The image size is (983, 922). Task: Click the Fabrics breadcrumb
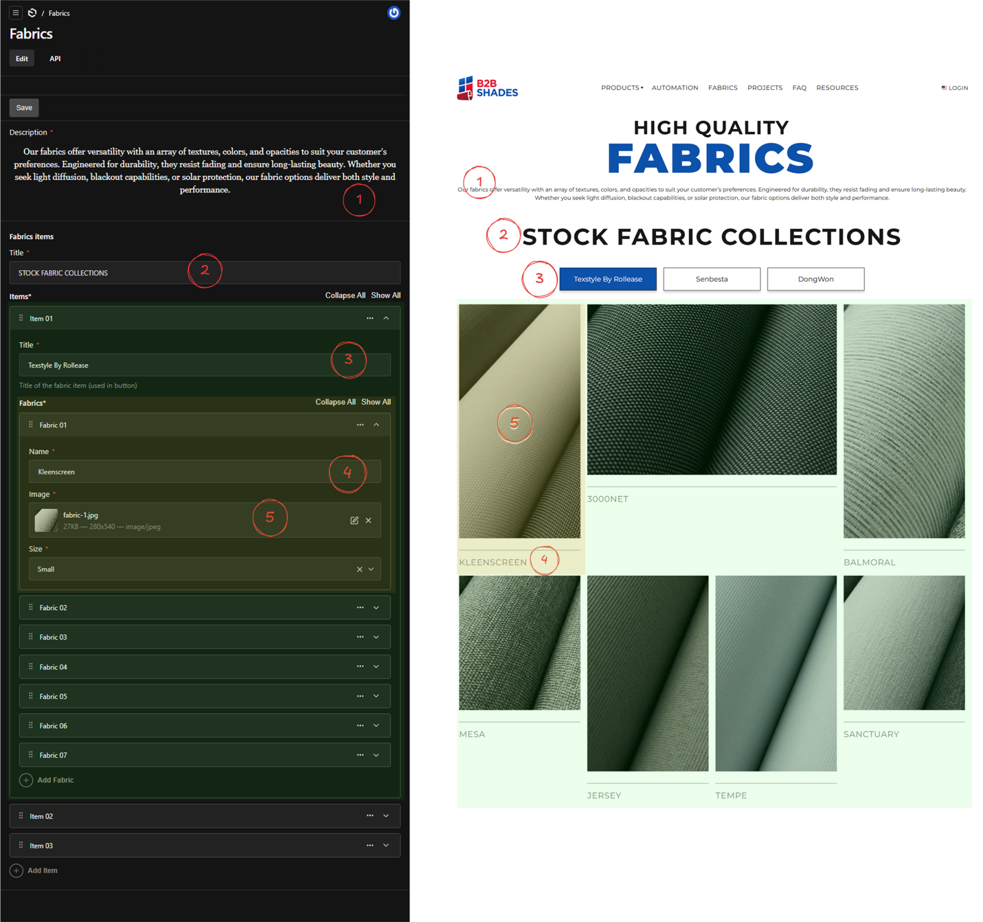click(59, 13)
